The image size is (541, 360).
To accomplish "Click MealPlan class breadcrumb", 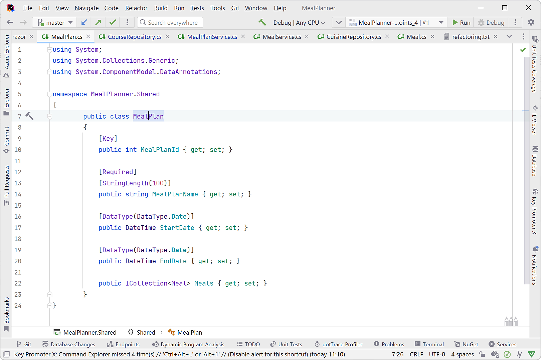I will 185,332.
